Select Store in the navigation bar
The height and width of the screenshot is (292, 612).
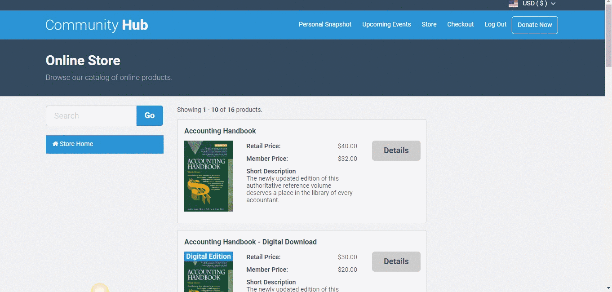click(x=429, y=25)
